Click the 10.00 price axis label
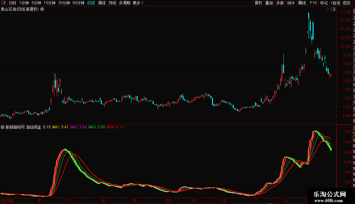 [346, 46]
